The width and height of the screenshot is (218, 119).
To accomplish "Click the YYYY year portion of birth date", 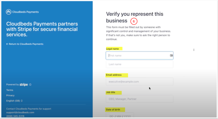I will point(127,116).
